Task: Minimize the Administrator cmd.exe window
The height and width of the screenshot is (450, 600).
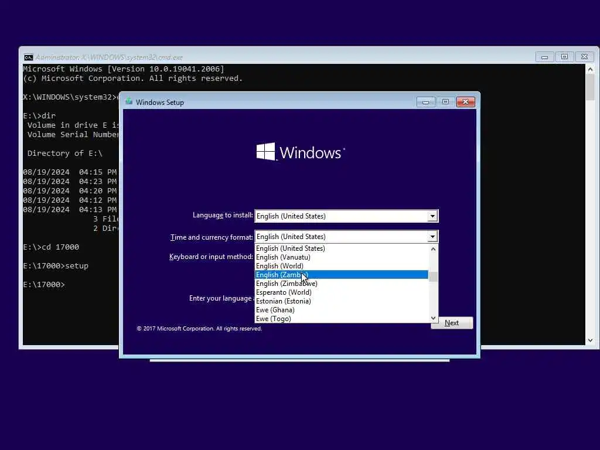Action: click(x=544, y=57)
